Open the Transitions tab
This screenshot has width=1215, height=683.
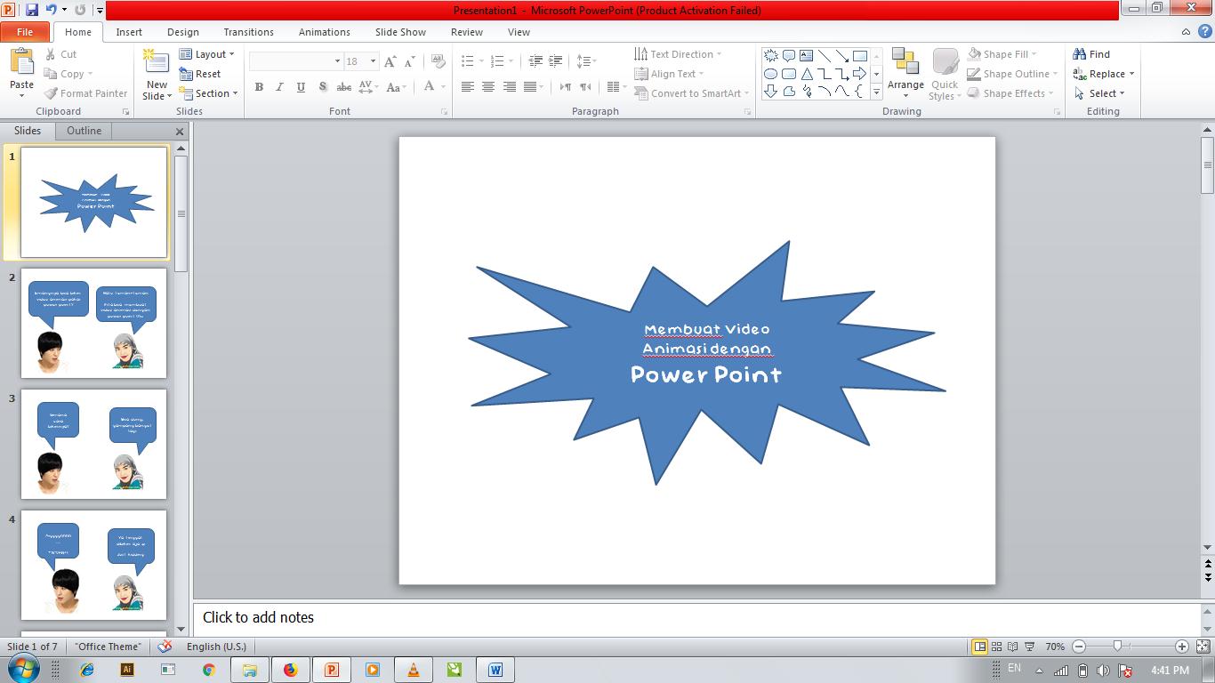(249, 32)
